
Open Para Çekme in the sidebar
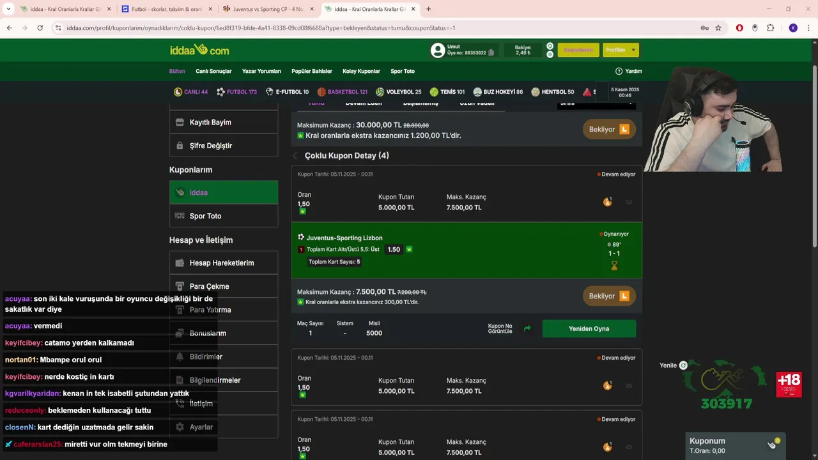click(224, 286)
